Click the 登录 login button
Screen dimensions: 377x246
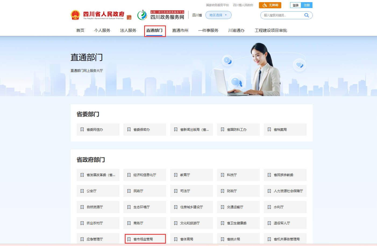(295, 5)
